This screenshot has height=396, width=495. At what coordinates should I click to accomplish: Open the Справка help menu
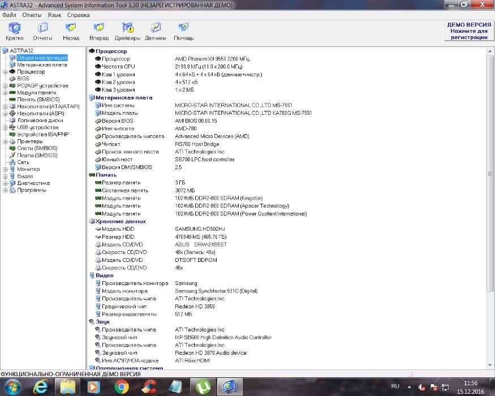(x=78, y=15)
